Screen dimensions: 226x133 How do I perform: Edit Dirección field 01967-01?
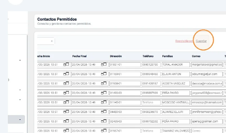pyautogui.click(x=125, y=131)
